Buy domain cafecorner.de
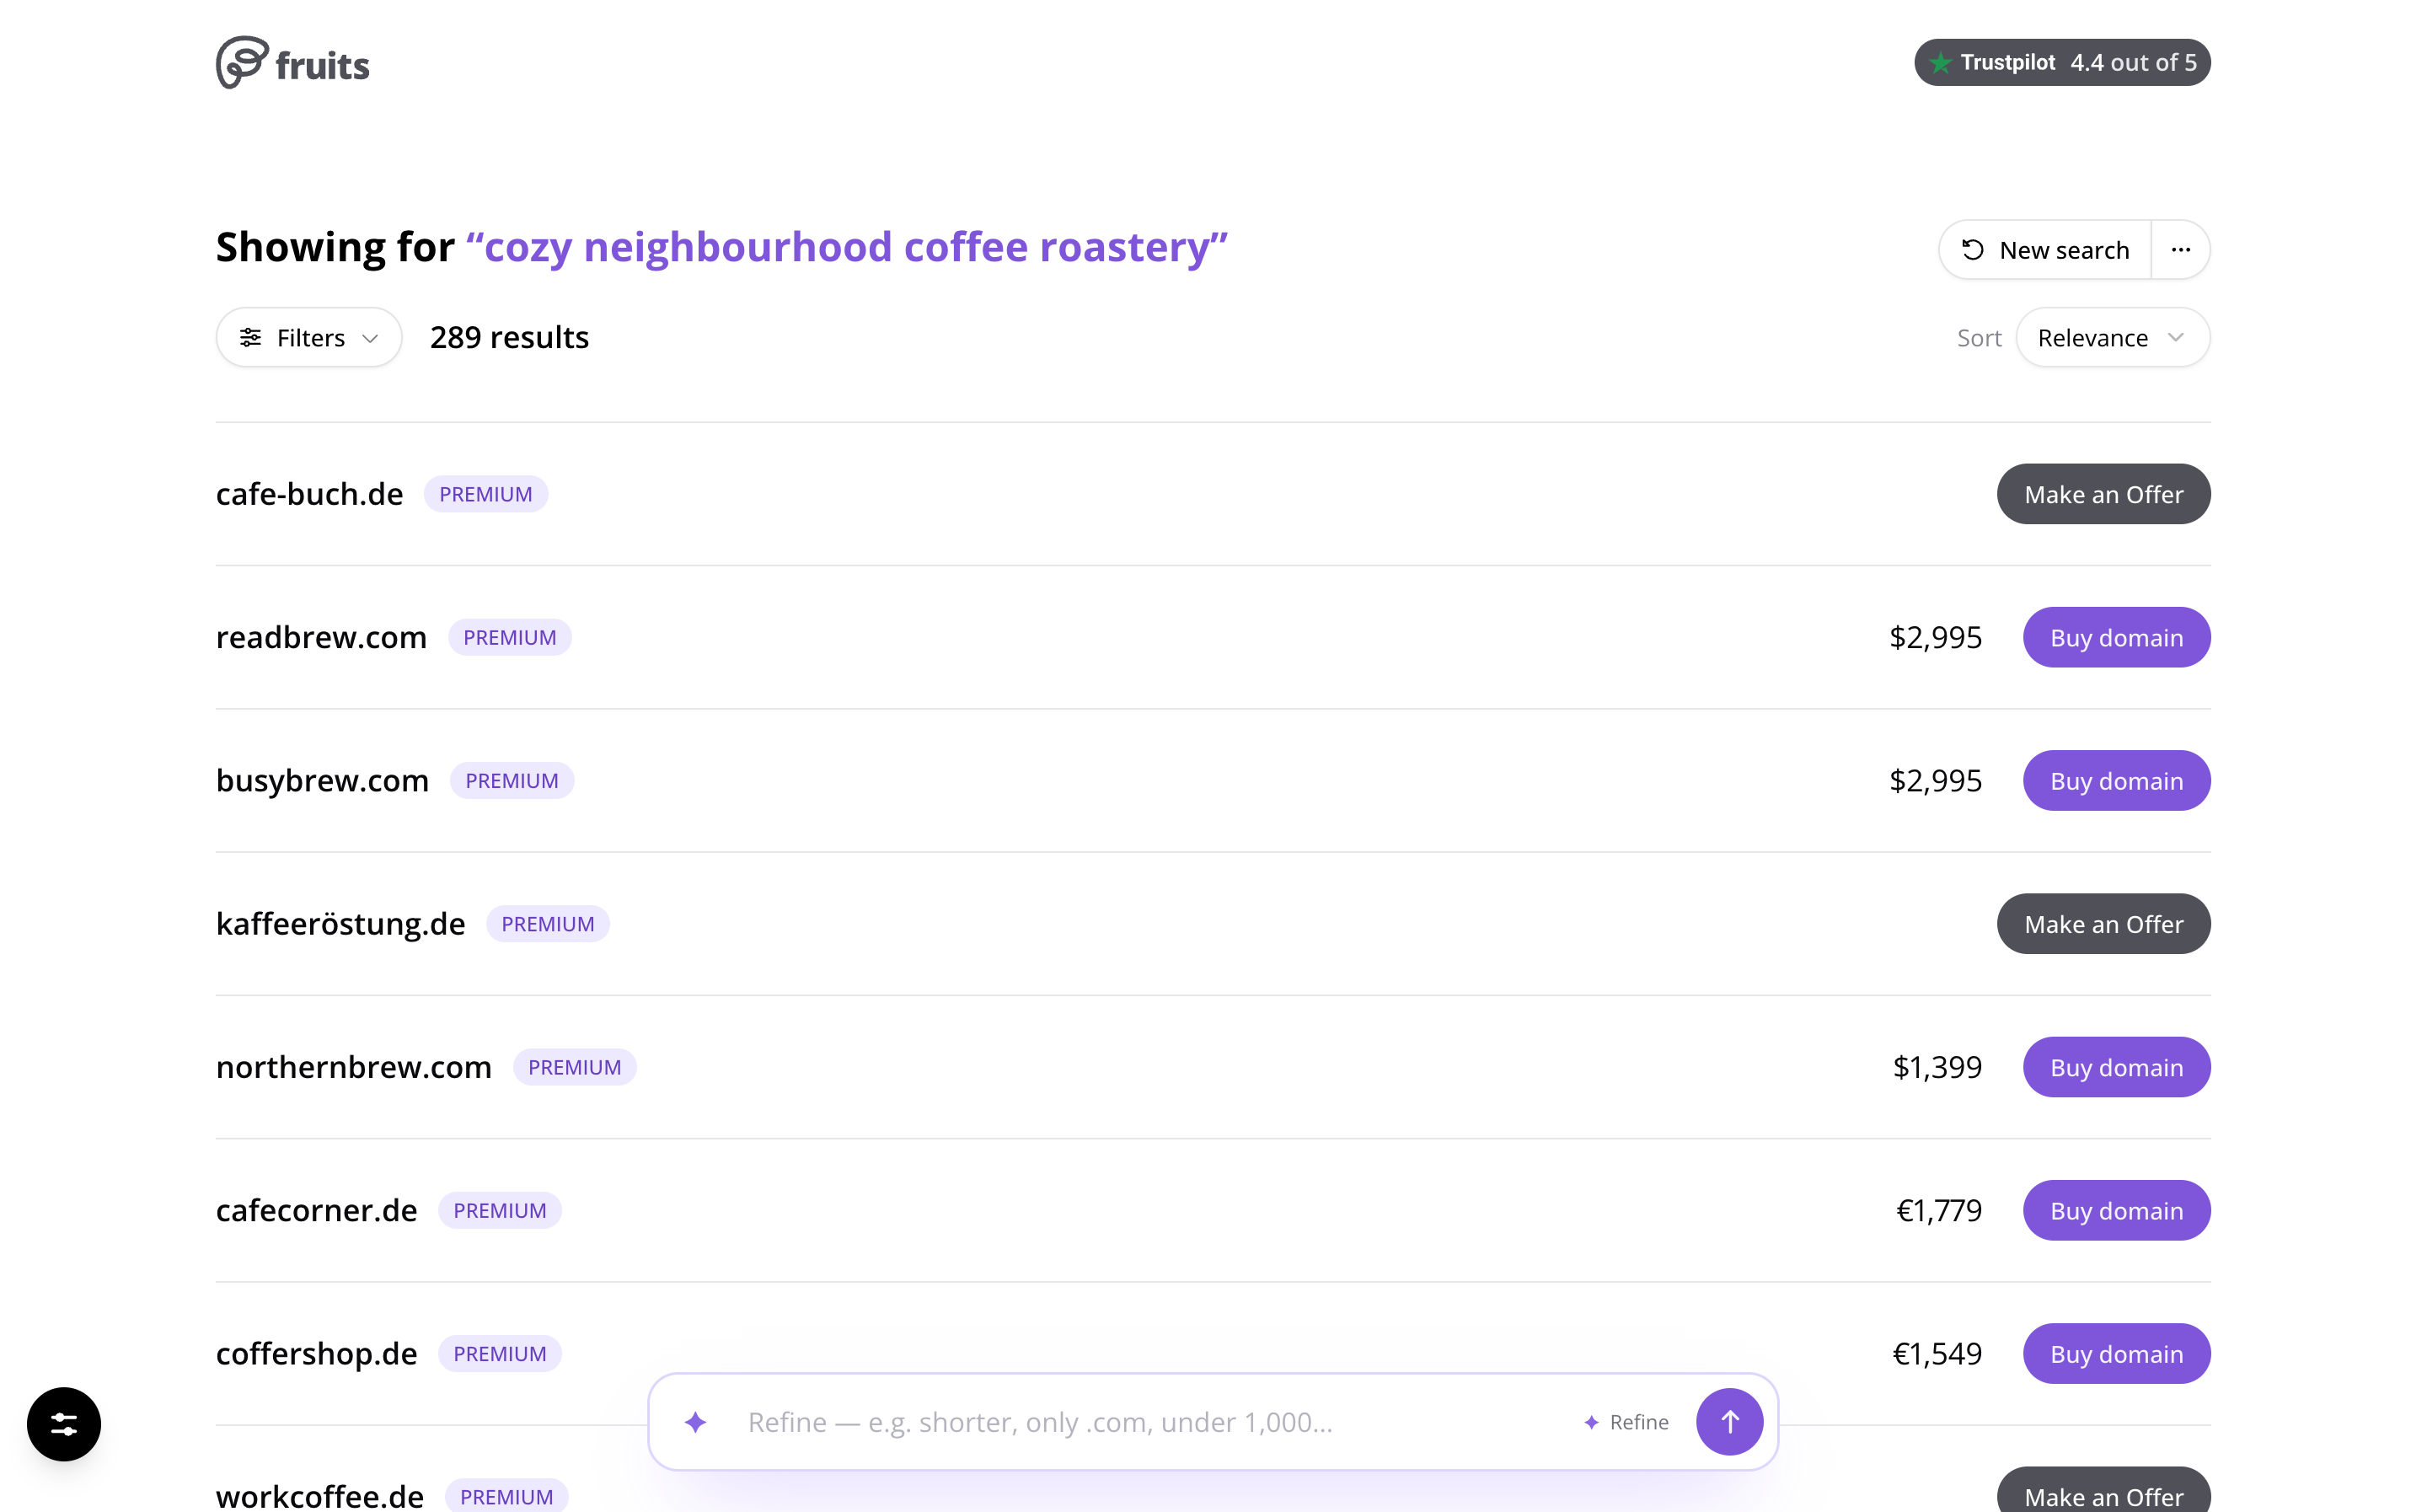This screenshot has width=2427, height=1512. tap(2116, 1210)
